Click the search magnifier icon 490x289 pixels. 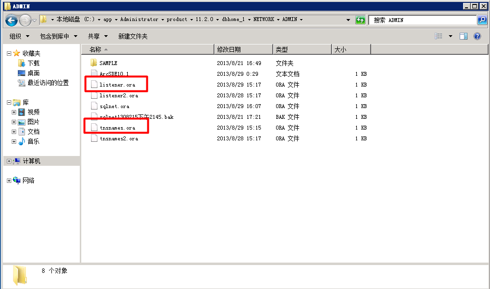483,20
